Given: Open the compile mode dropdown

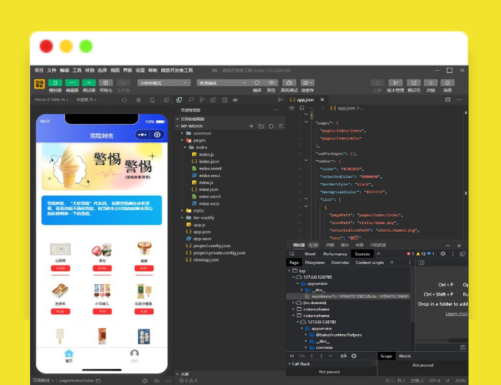Looking at the screenshot, I should (223, 82).
